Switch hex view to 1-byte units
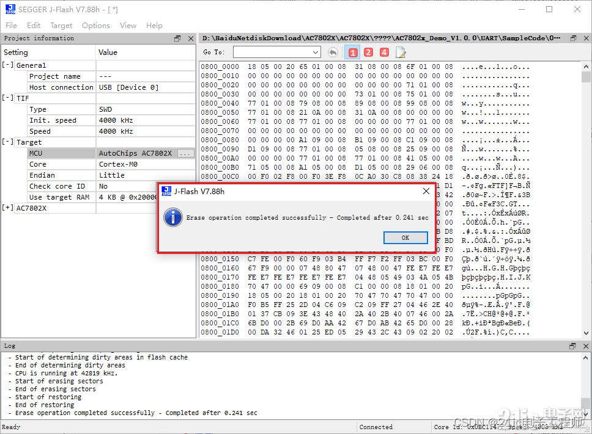Viewport: 592px width, 434px height. 353,52
